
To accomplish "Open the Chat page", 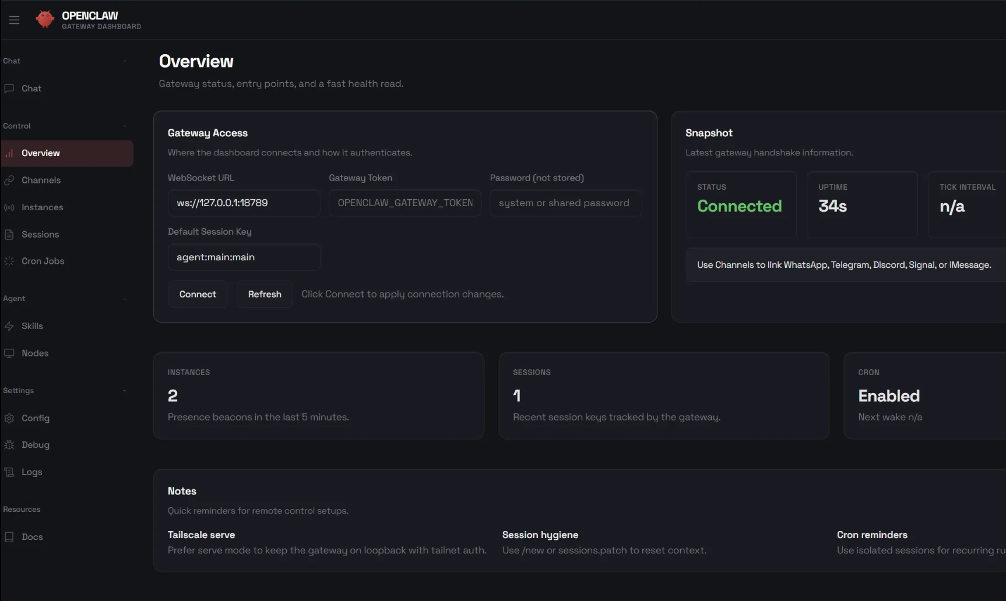I will click(x=67, y=89).
